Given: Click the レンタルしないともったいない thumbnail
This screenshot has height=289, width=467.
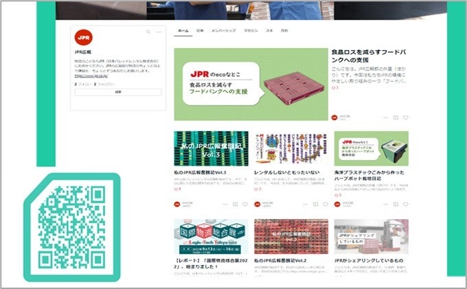Looking at the screenshot, I should (291, 148).
